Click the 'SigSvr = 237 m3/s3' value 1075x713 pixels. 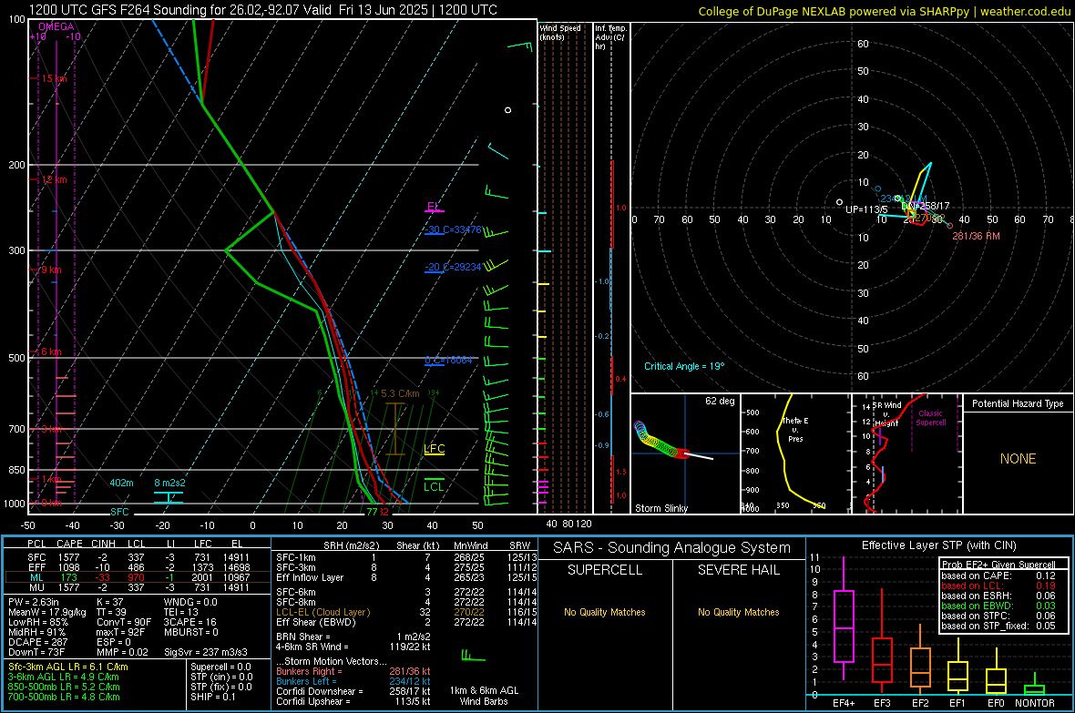206,652
